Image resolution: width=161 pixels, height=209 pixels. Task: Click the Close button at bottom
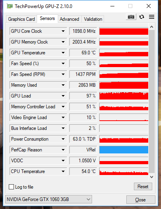pos(141,200)
